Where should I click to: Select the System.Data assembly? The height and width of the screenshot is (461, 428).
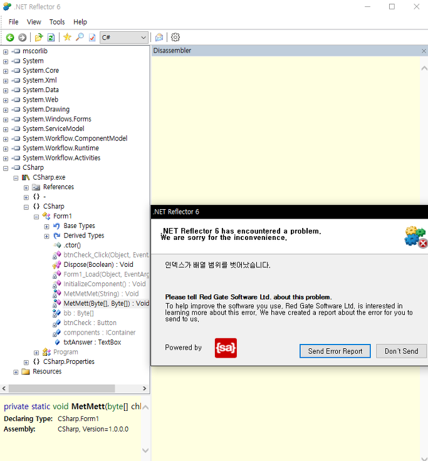41,90
